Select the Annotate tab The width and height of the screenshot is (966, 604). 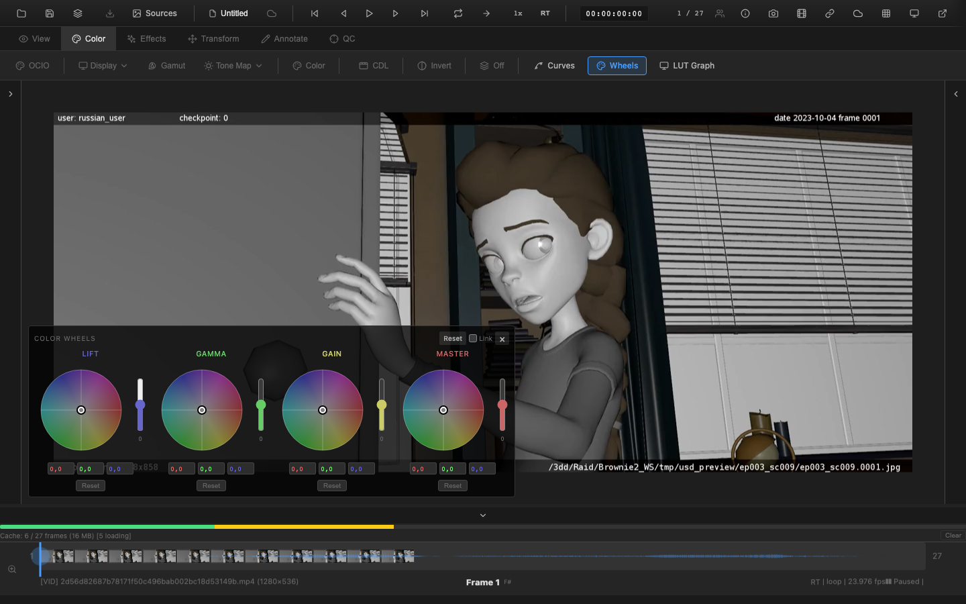tap(284, 38)
